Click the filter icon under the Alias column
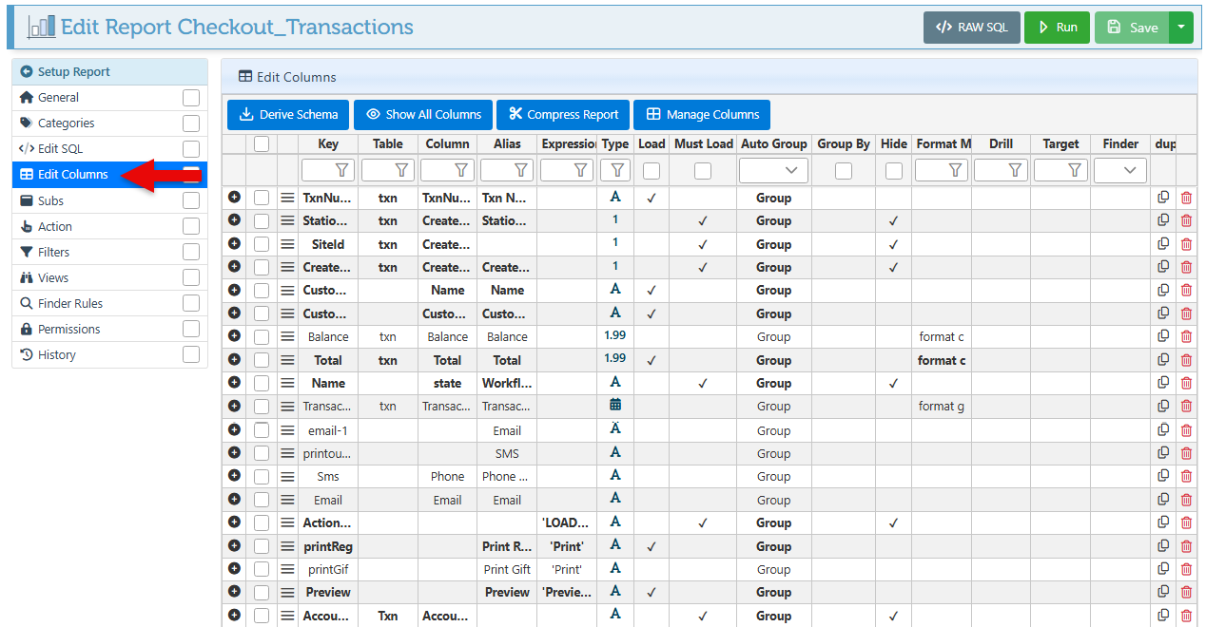This screenshot has width=1206, height=627. coord(521,170)
